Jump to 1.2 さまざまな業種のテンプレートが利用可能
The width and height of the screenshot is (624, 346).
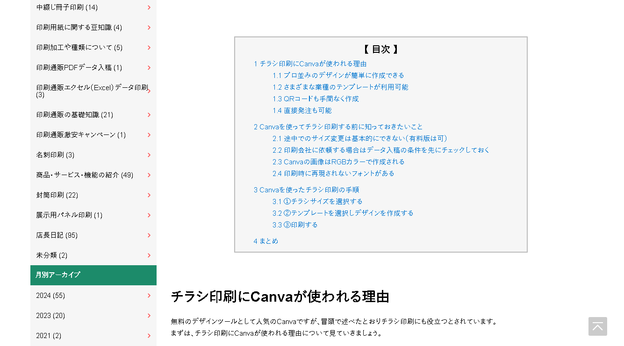click(x=340, y=87)
